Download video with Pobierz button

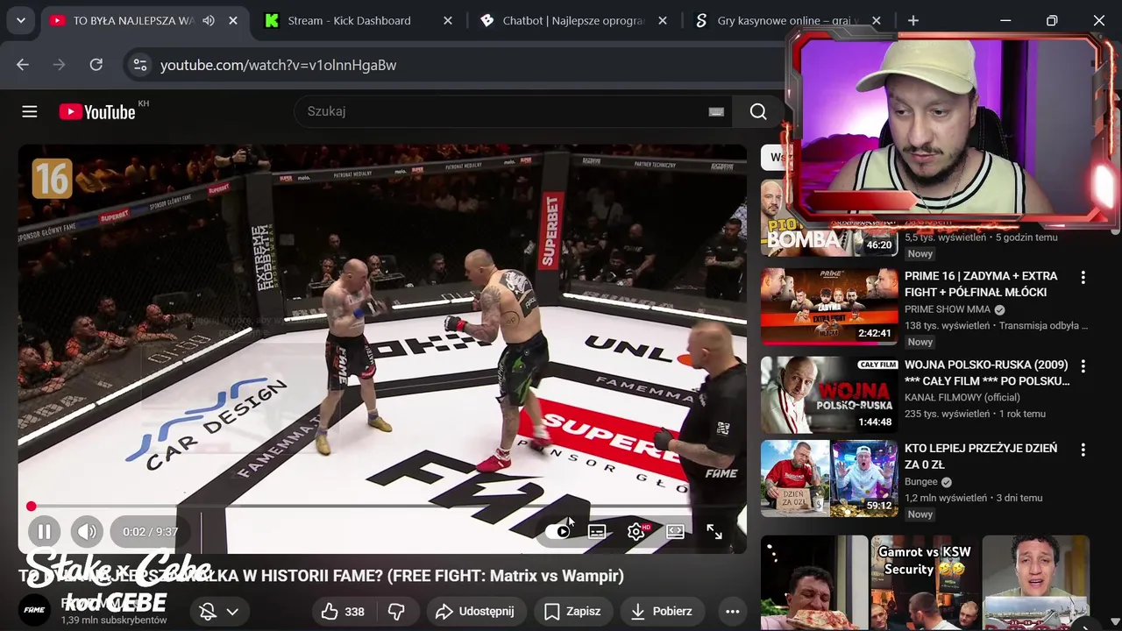click(662, 611)
